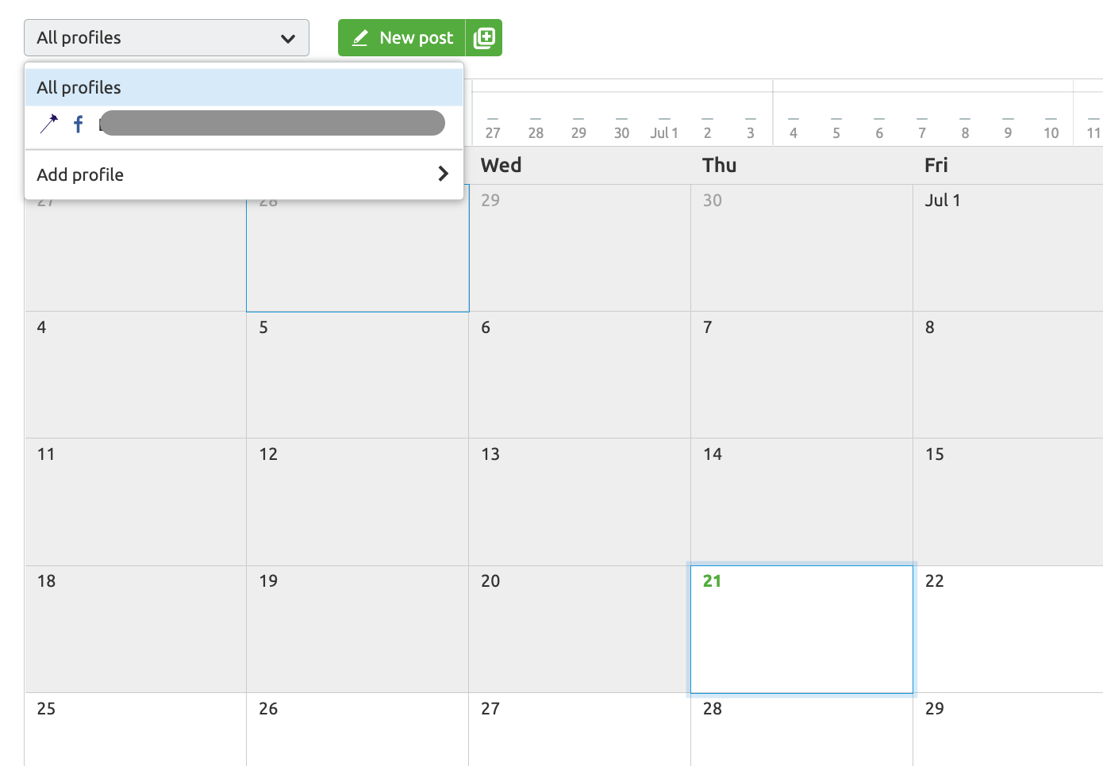The height and width of the screenshot is (766, 1103).
Task: Select the calendar cell for the 13th
Action: (x=579, y=501)
